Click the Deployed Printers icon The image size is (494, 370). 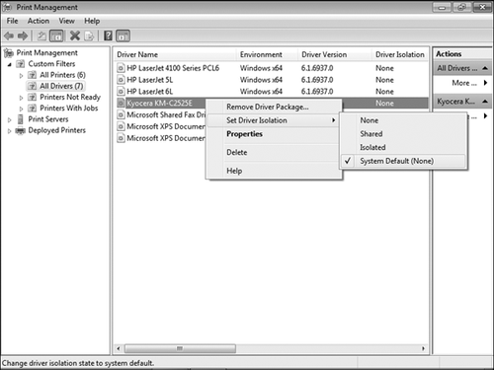tap(21, 130)
